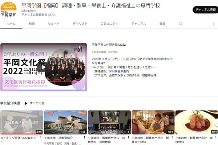218x145 pixels.
Task: Click the 1,123 回視聴・3 か月前 view count text
Action: (x=105, y=52)
